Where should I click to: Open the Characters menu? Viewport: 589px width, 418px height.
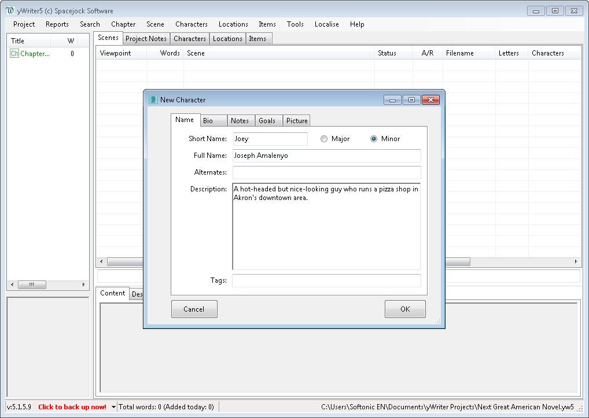pyautogui.click(x=191, y=24)
